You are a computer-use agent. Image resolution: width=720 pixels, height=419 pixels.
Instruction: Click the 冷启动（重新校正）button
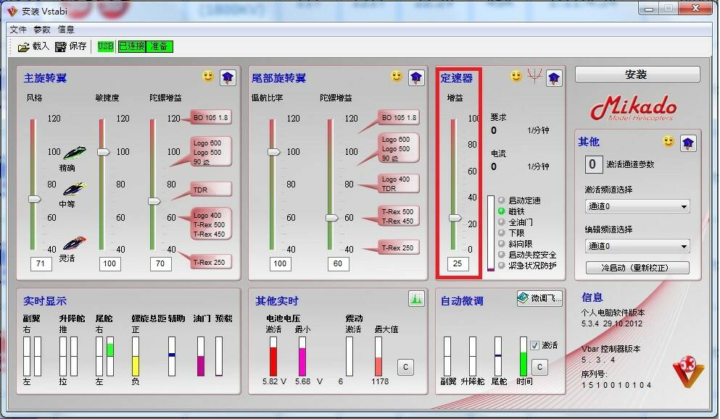click(x=637, y=268)
